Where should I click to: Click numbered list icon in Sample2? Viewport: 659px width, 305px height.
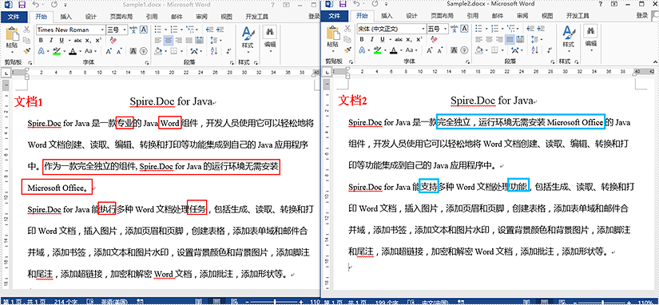click(x=494, y=29)
